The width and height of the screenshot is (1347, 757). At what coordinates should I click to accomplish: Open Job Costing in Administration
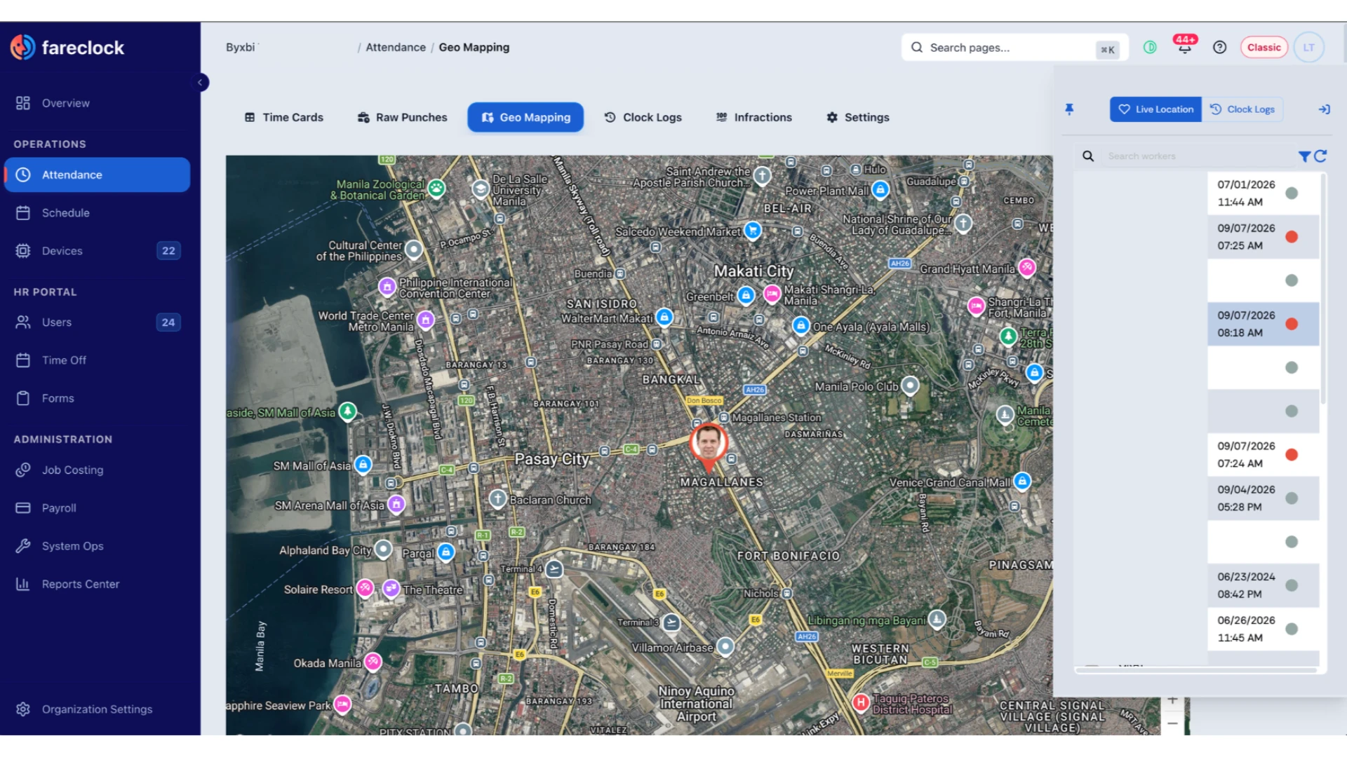tap(97, 470)
